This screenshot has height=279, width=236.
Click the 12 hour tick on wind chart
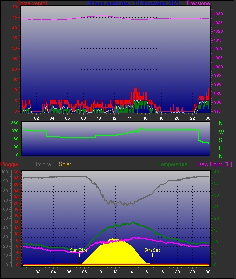[114, 118]
